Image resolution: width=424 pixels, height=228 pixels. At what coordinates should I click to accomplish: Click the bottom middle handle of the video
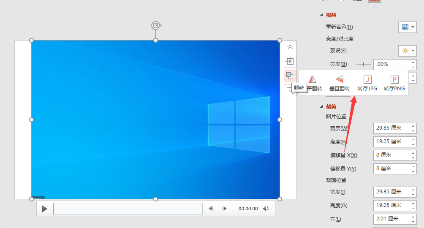click(155, 199)
